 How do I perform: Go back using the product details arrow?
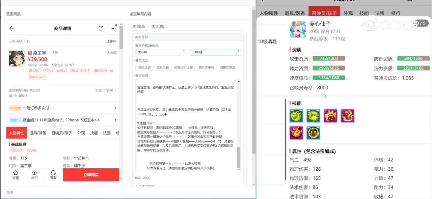(11, 28)
